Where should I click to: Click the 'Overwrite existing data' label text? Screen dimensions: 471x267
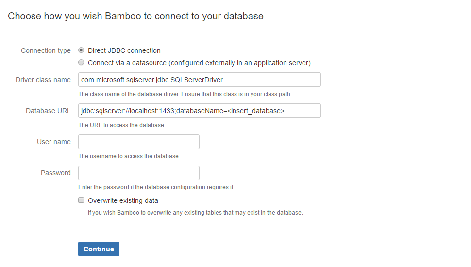[x=123, y=200]
